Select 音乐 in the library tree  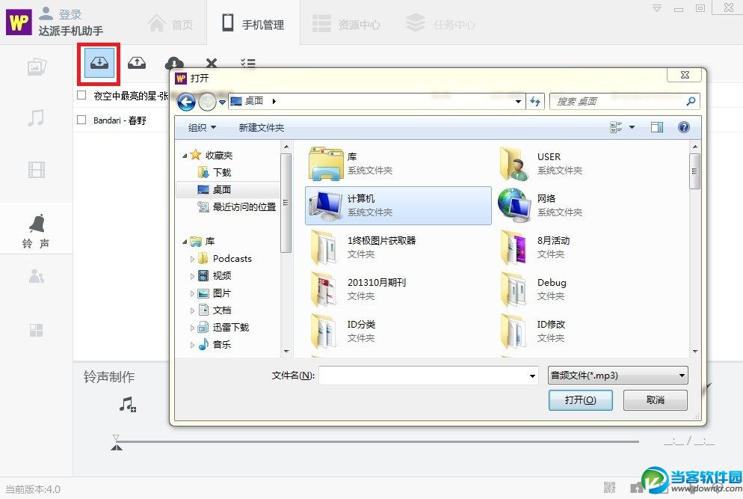215,344
